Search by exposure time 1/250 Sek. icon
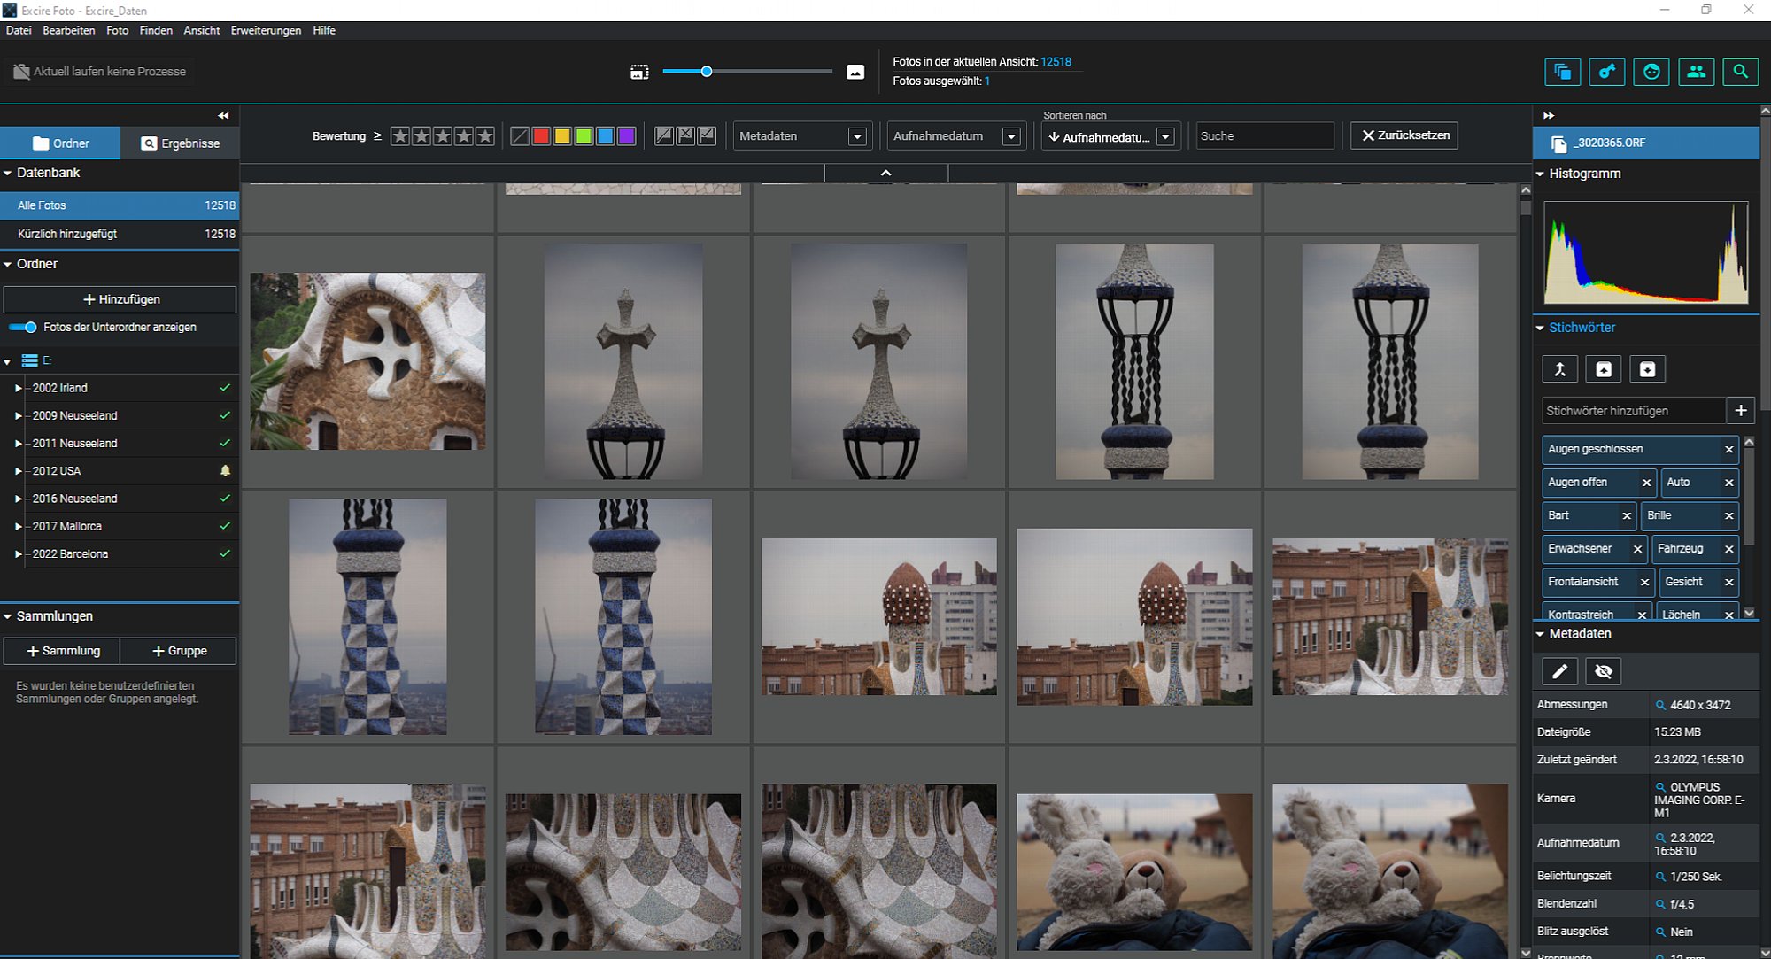 click(x=1660, y=877)
